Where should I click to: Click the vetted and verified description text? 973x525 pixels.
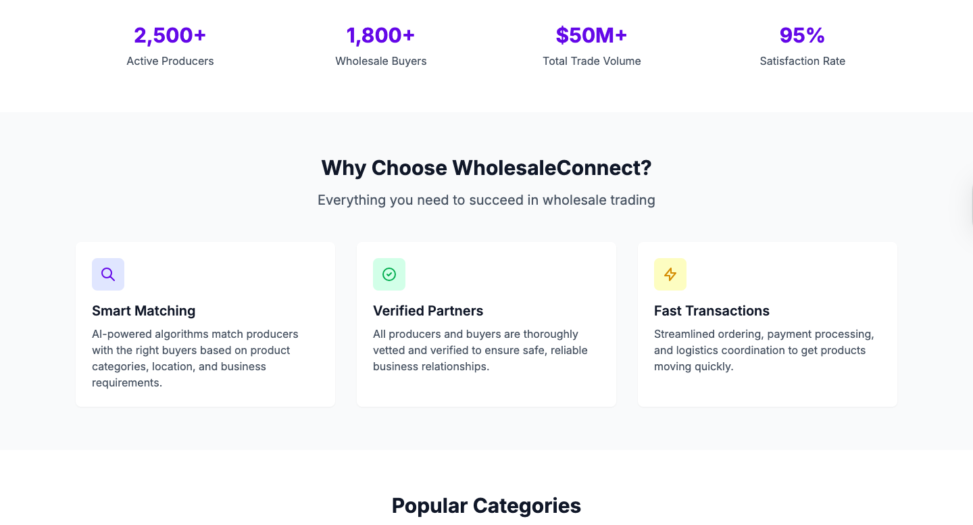[480, 350]
